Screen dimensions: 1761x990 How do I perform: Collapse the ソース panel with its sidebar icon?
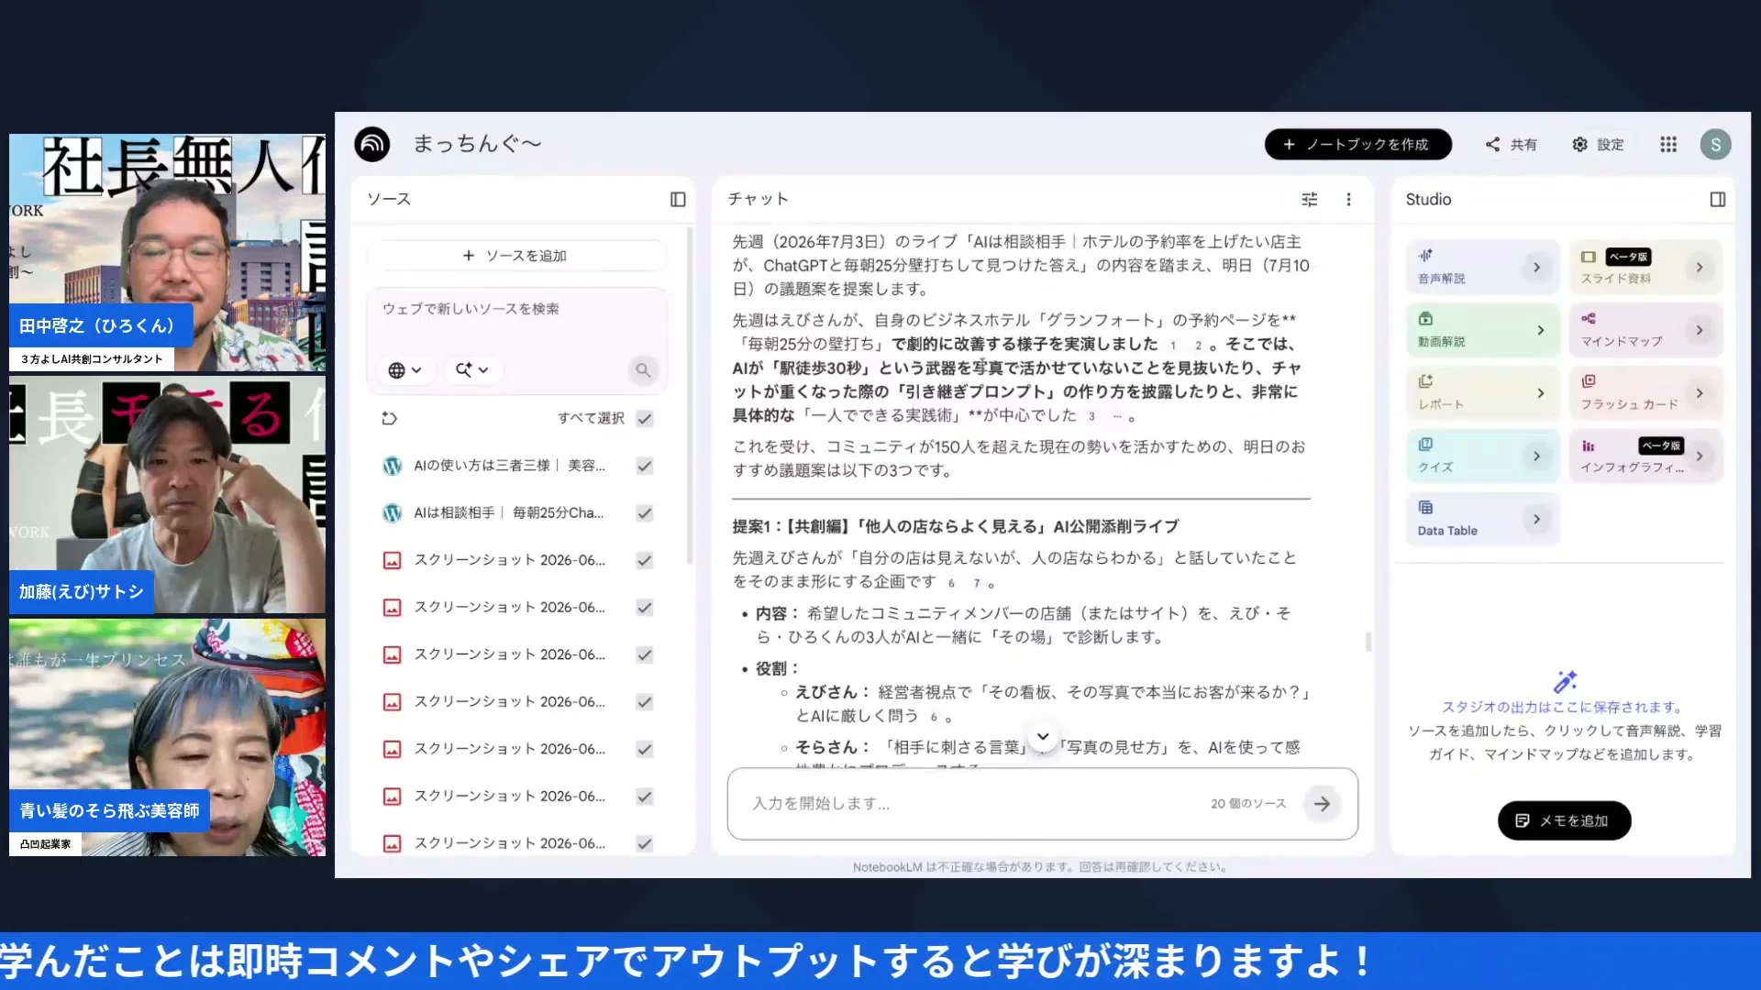click(678, 199)
